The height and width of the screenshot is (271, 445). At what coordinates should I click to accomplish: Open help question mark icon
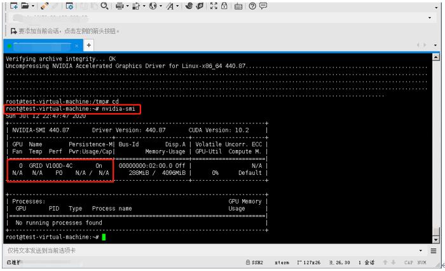coord(252,6)
